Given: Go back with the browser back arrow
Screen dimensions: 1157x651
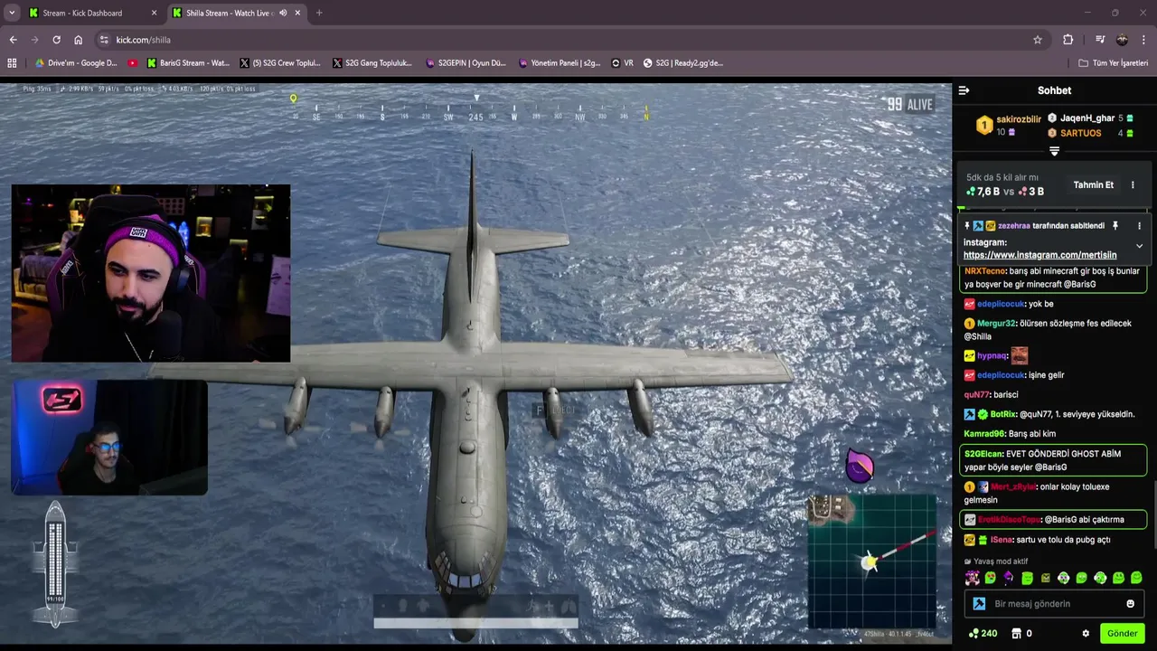Looking at the screenshot, I should click(x=13, y=40).
